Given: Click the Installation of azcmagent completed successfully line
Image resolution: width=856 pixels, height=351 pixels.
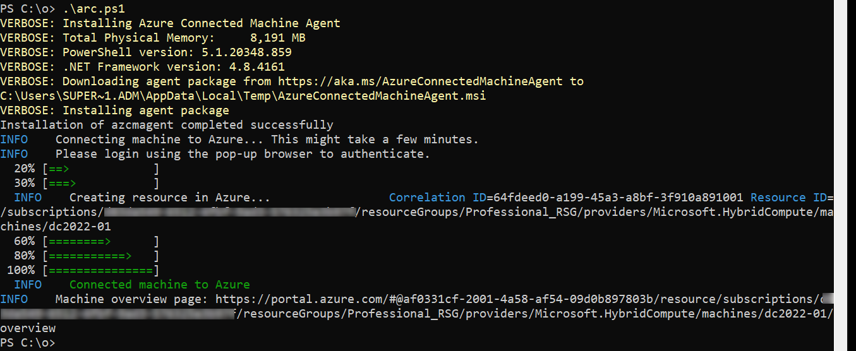Looking at the screenshot, I should 167,125.
